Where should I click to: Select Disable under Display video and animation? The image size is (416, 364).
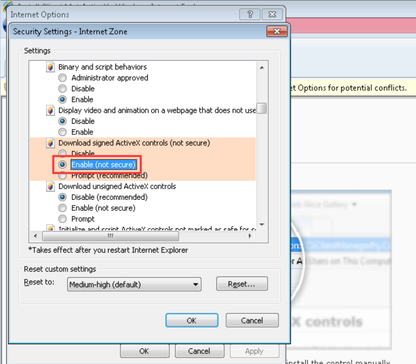tap(62, 121)
